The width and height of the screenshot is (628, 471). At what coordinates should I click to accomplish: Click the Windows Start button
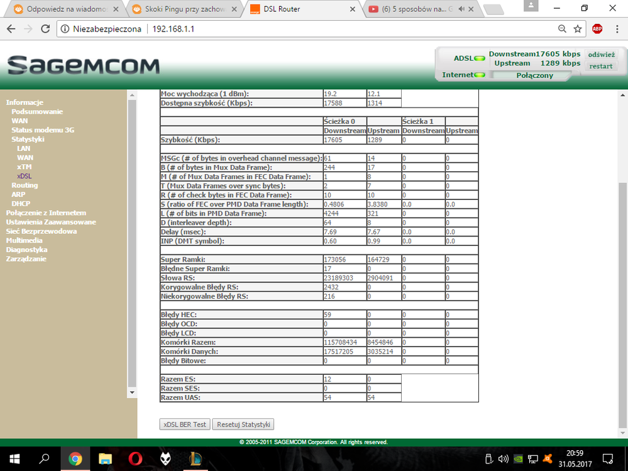(x=14, y=458)
